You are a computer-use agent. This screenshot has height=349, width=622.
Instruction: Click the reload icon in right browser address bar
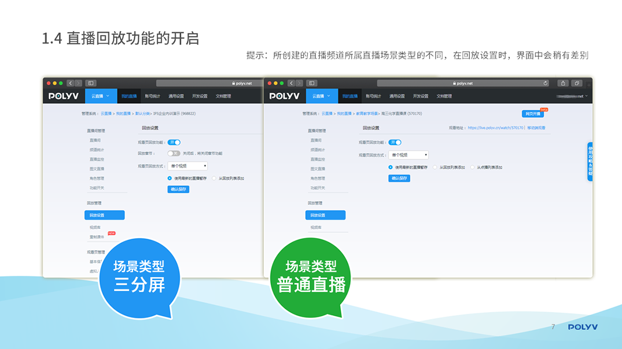click(545, 83)
